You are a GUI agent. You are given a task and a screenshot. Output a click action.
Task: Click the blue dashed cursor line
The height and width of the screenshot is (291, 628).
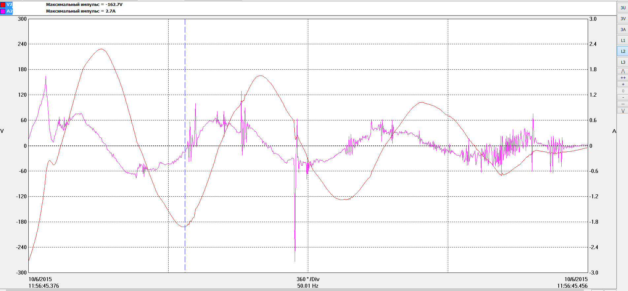pyautogui.click(x=185, y=145)
